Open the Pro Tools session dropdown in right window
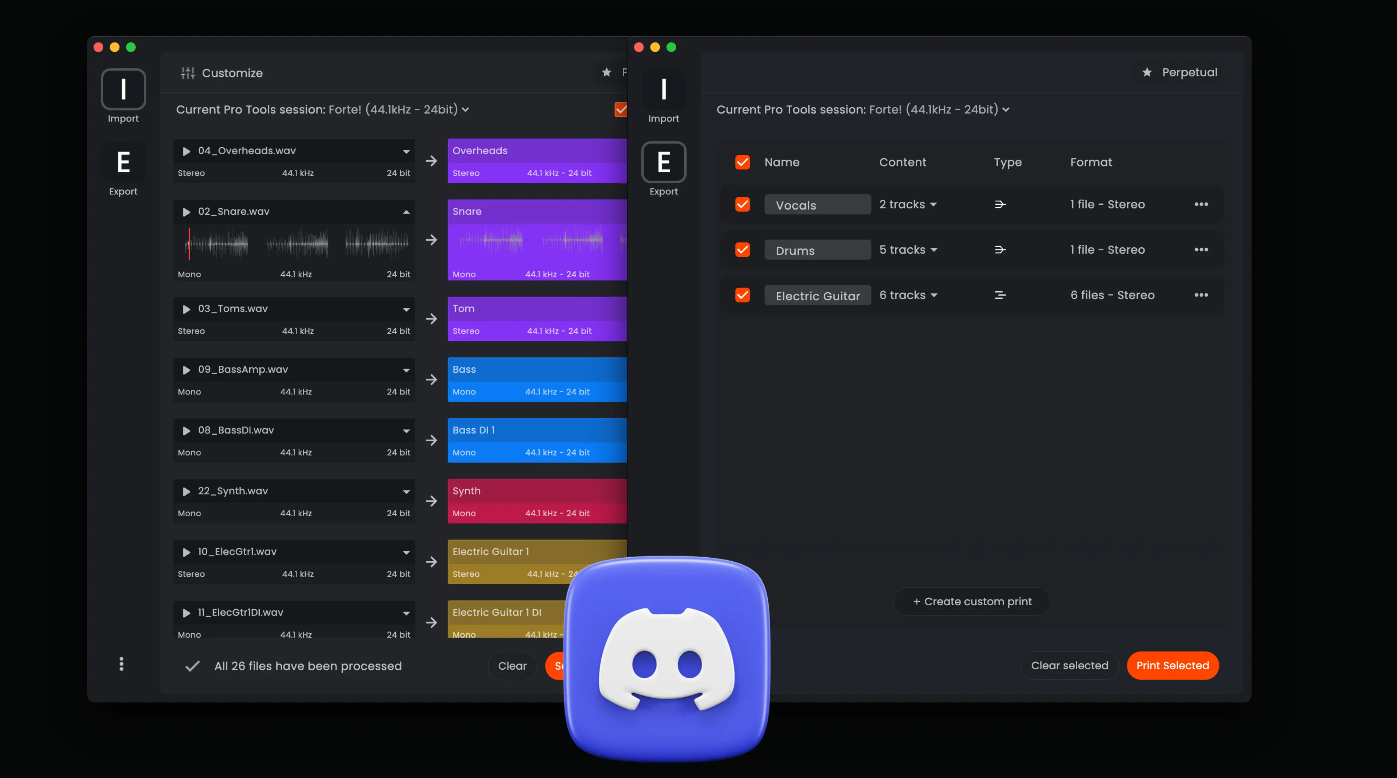The width and height of the screenshot is (1397, 778). point(1006,110)
